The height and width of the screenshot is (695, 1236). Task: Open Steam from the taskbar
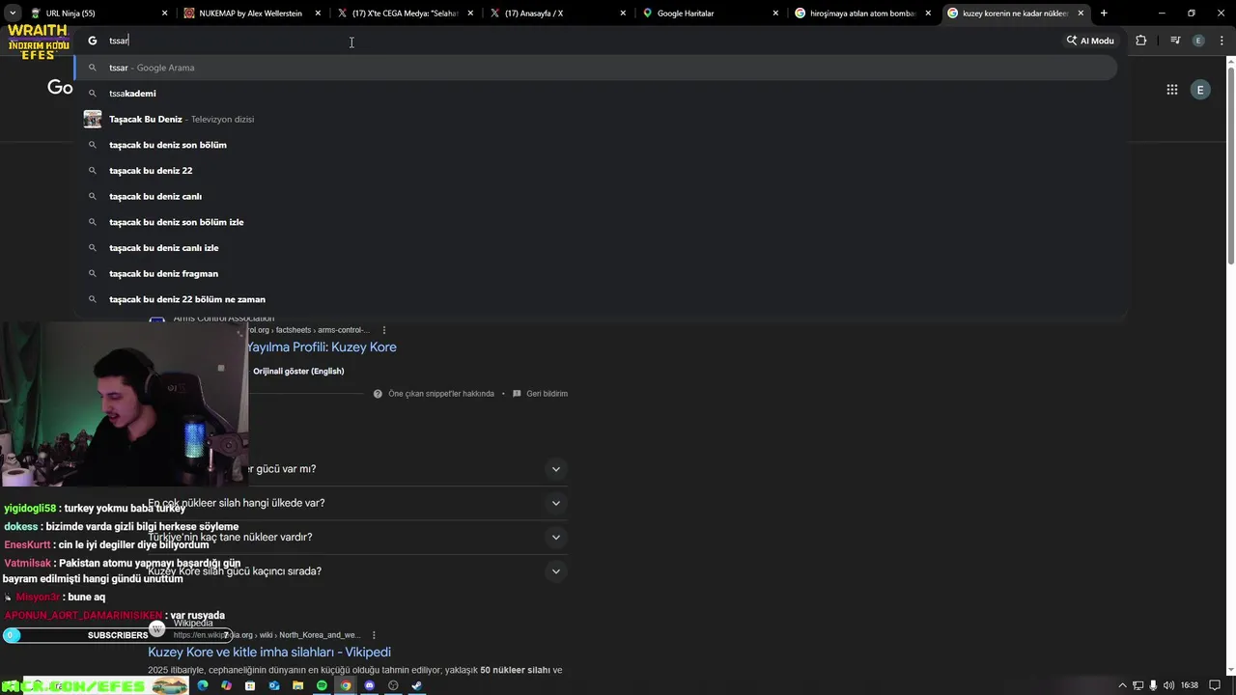pyautogui.click(x=417, y=685)
